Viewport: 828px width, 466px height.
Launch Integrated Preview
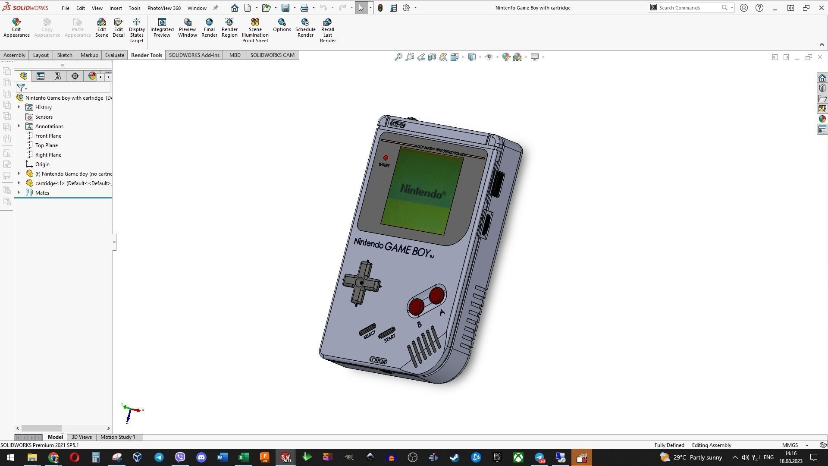pos(162,28)
